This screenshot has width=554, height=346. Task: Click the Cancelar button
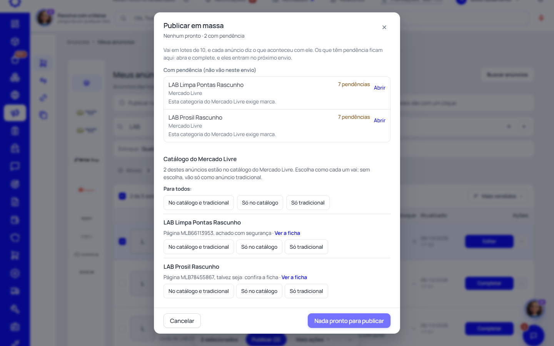coord(182,321)
